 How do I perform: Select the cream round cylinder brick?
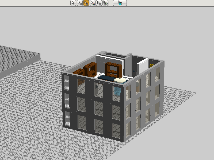click(x=120, y=81)
